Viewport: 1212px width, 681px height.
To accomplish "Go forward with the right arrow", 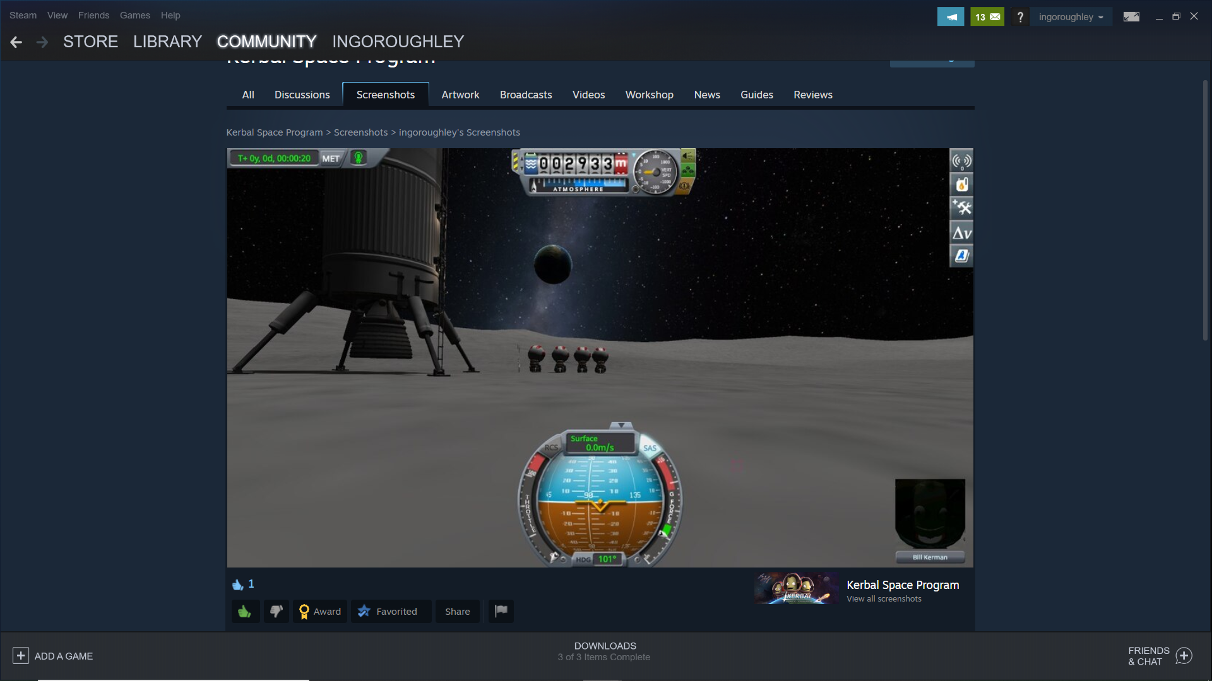I will pos(42,42).
